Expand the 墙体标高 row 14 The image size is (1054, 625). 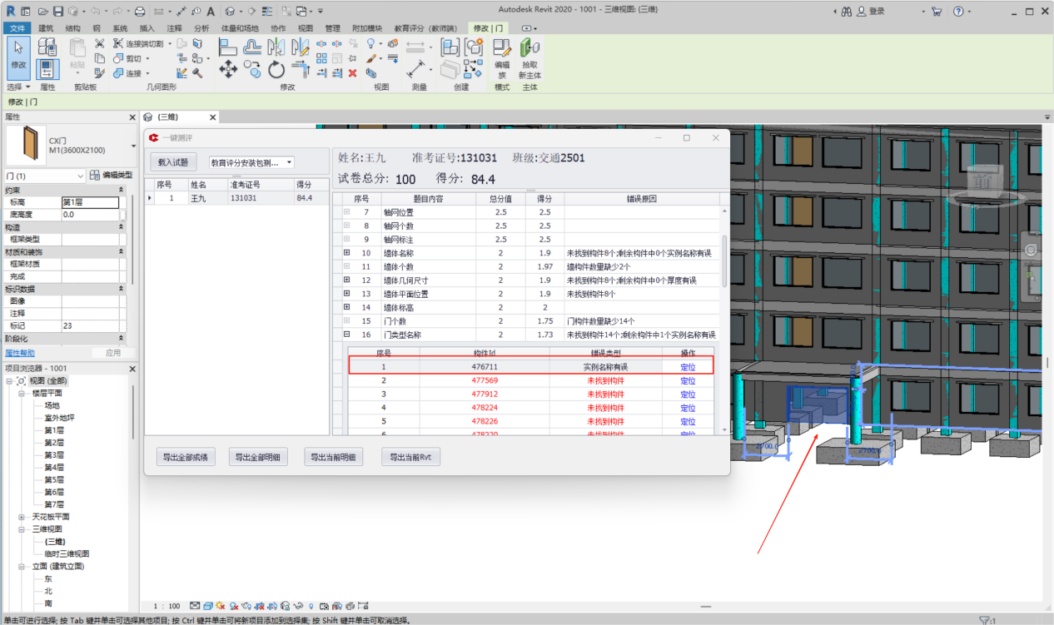346,308
